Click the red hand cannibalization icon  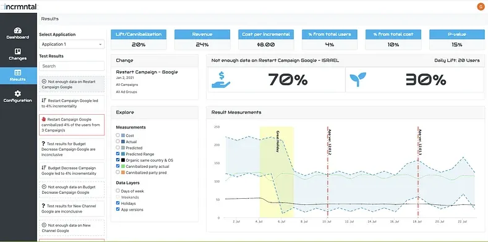pyautogui.click(x=44, y=119)
